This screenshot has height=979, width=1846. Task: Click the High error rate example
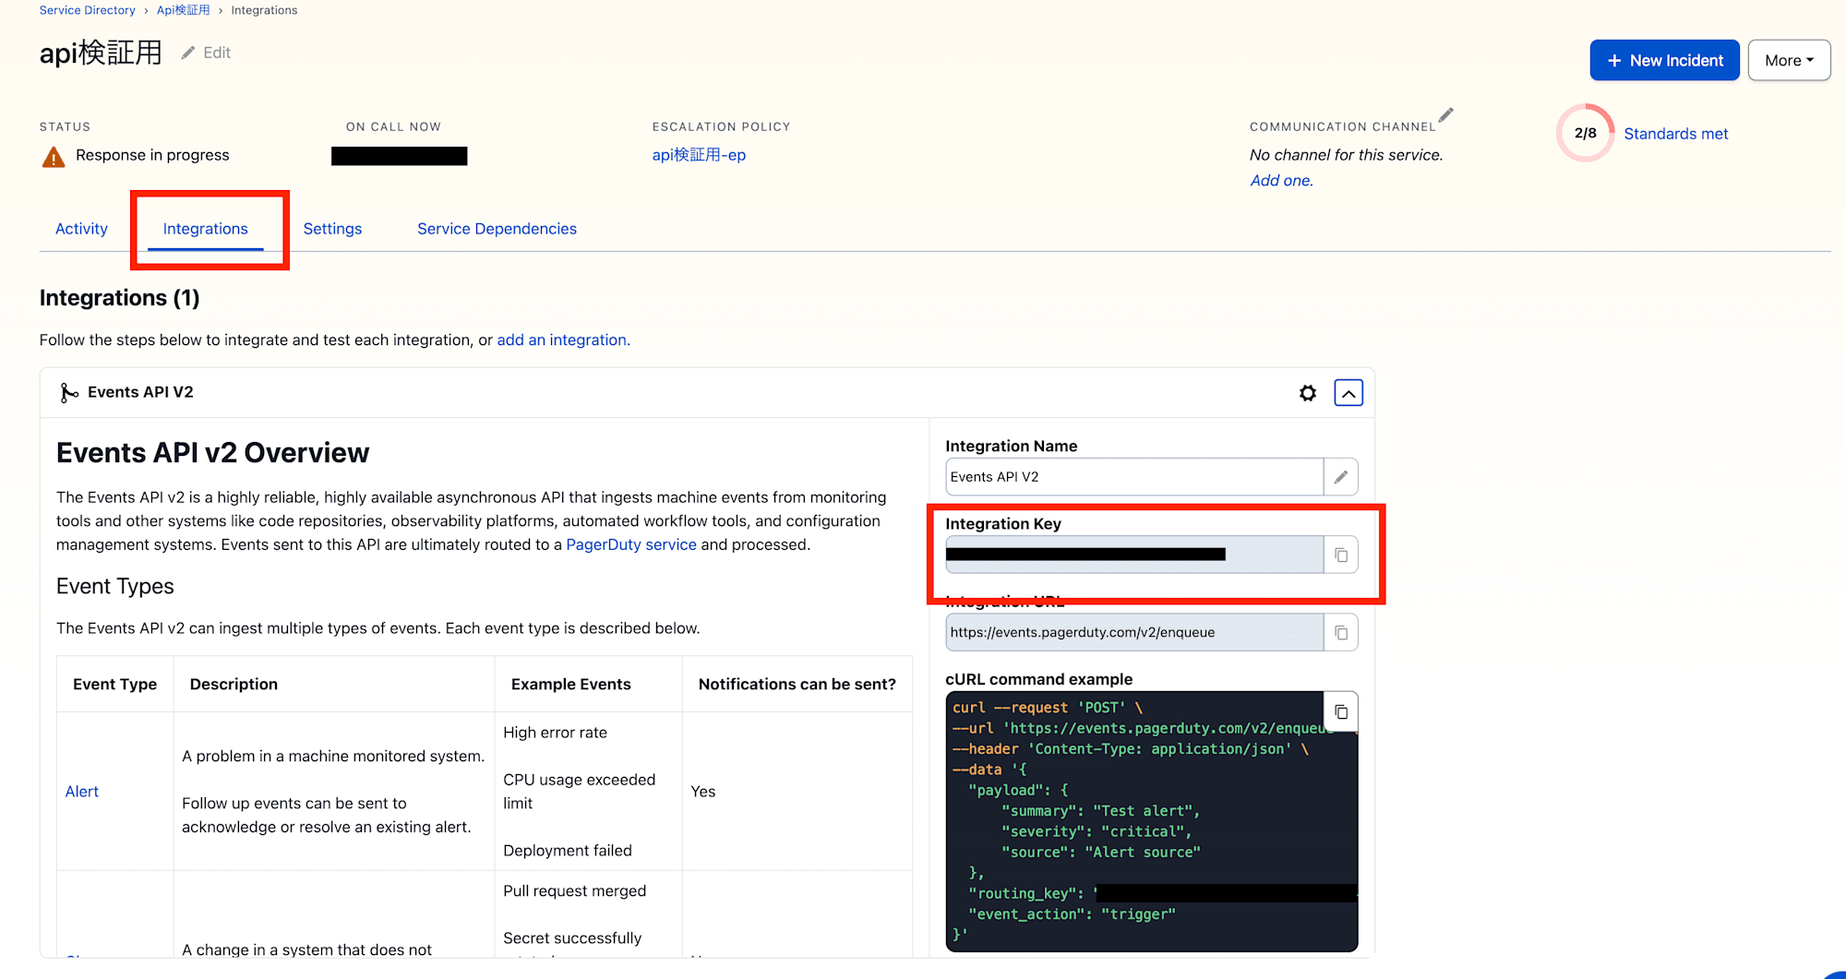point(555,733)
